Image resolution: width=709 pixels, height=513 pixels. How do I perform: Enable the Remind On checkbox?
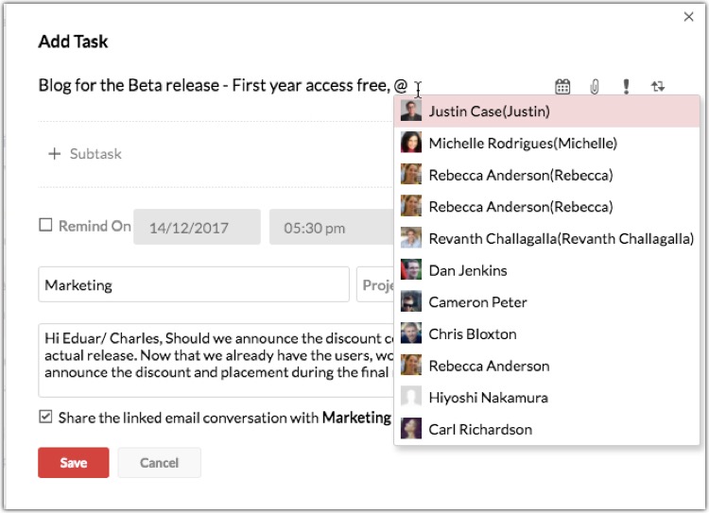tap(45, 226)
